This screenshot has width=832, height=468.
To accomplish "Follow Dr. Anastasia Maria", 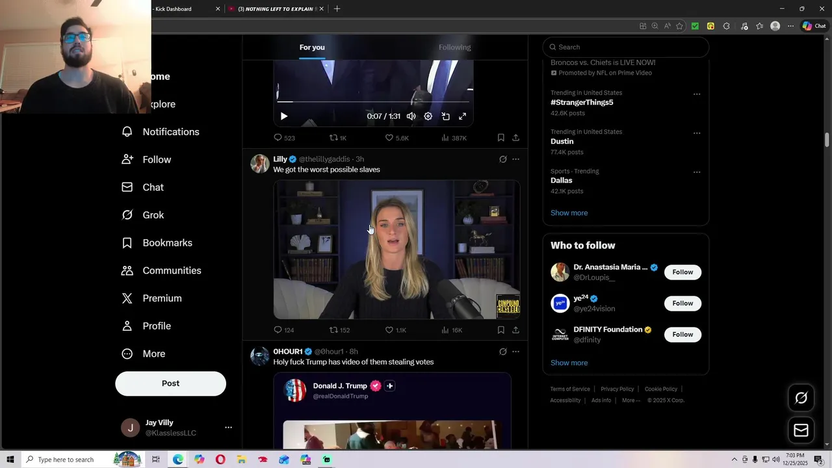I will click(682, 272).
